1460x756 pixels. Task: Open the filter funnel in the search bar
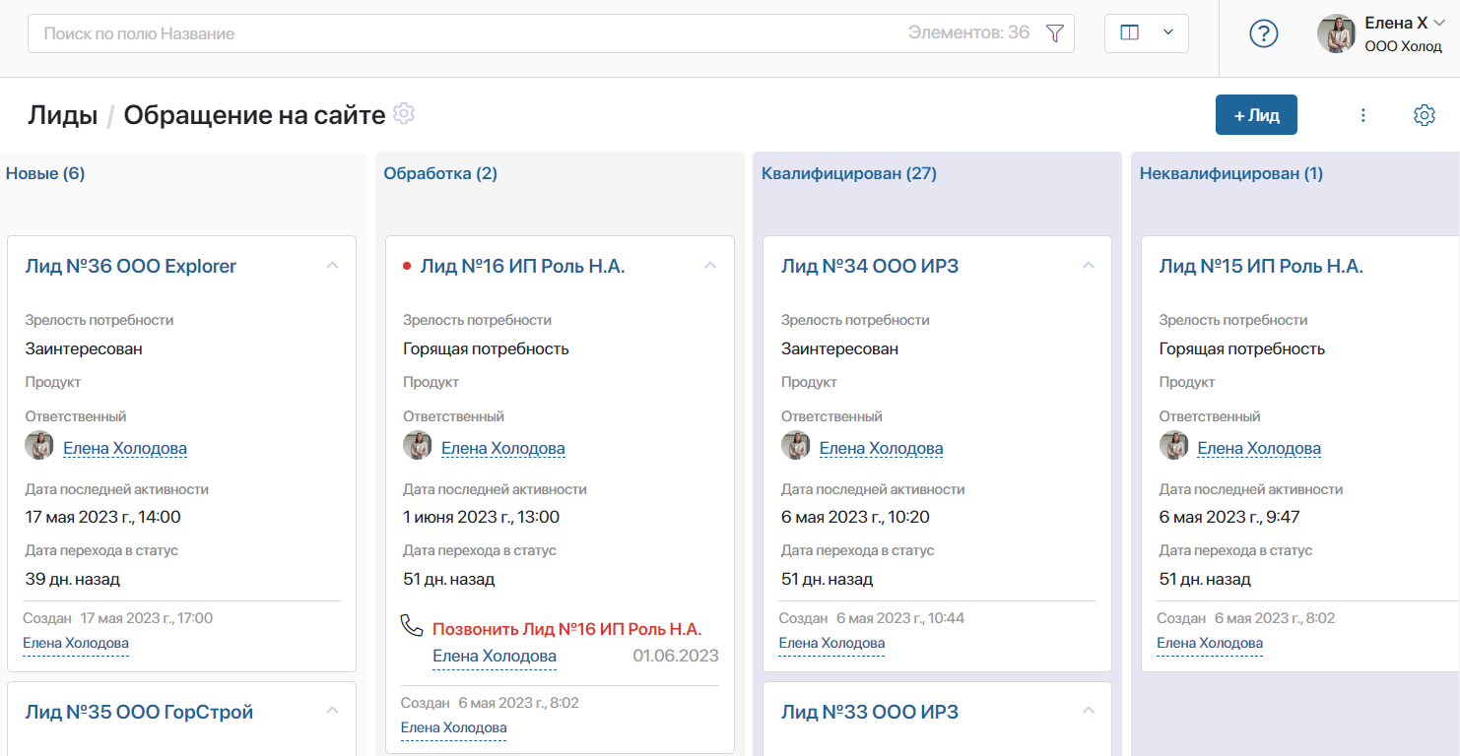click(1054, 32)
